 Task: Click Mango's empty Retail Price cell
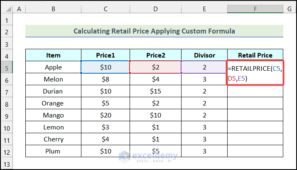255,115
